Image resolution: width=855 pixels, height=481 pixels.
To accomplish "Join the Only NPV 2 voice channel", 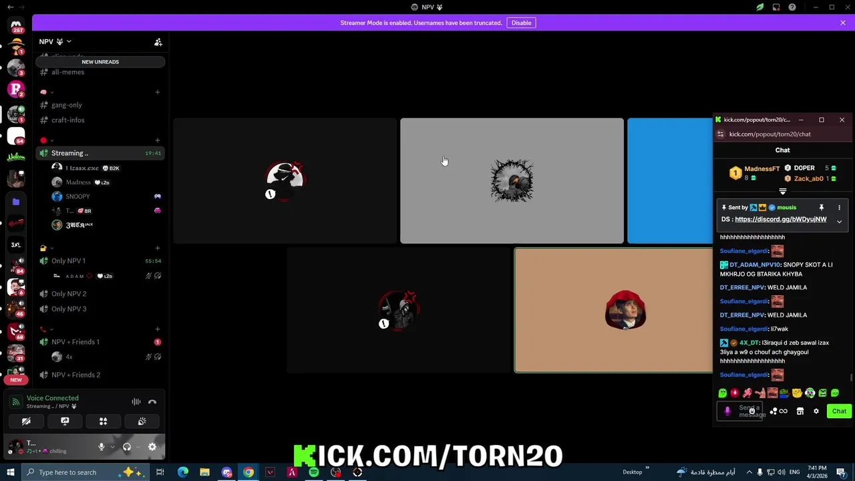I will 100,294.
